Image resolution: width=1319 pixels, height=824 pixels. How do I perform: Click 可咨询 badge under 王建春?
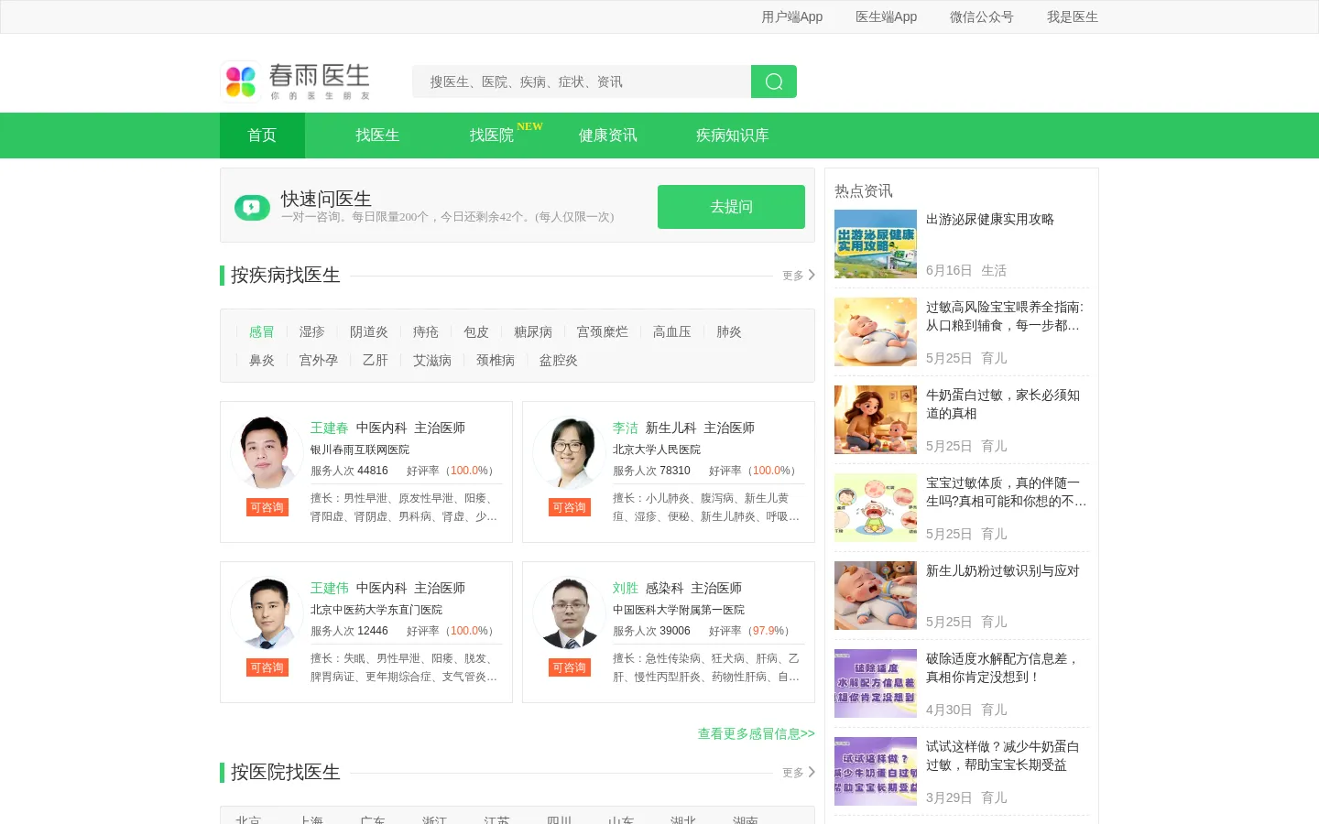coord(267,507)
